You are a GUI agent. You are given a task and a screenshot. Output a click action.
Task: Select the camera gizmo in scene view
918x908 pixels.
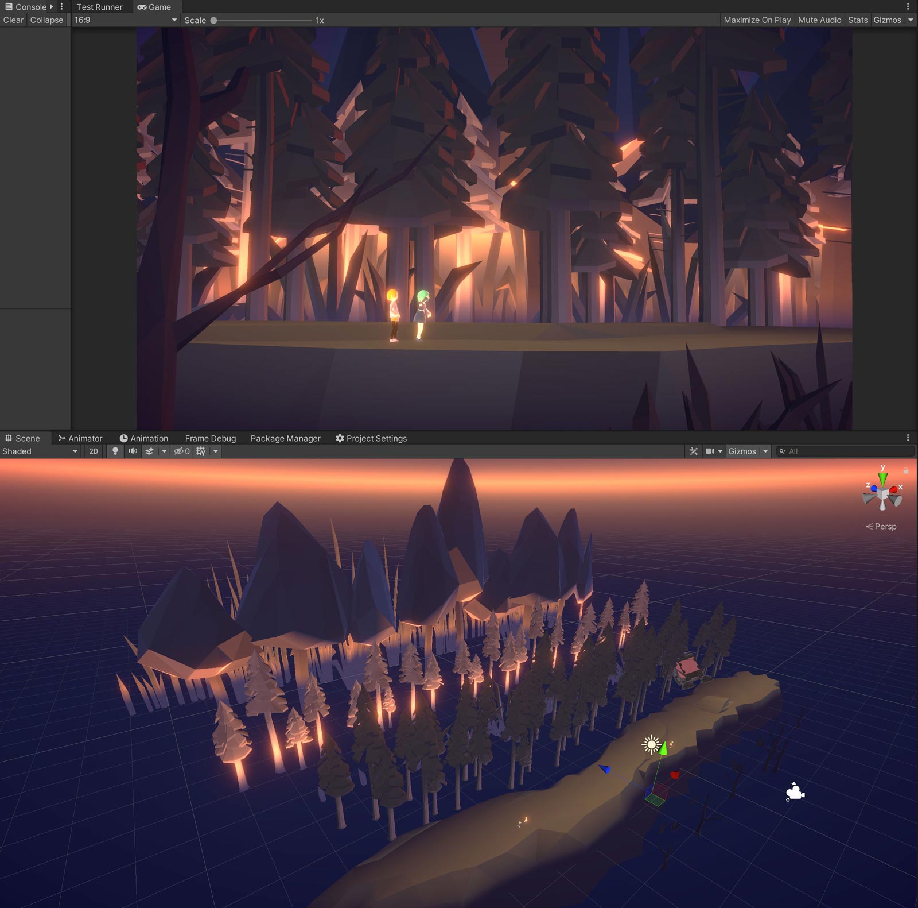coord(795,793)
